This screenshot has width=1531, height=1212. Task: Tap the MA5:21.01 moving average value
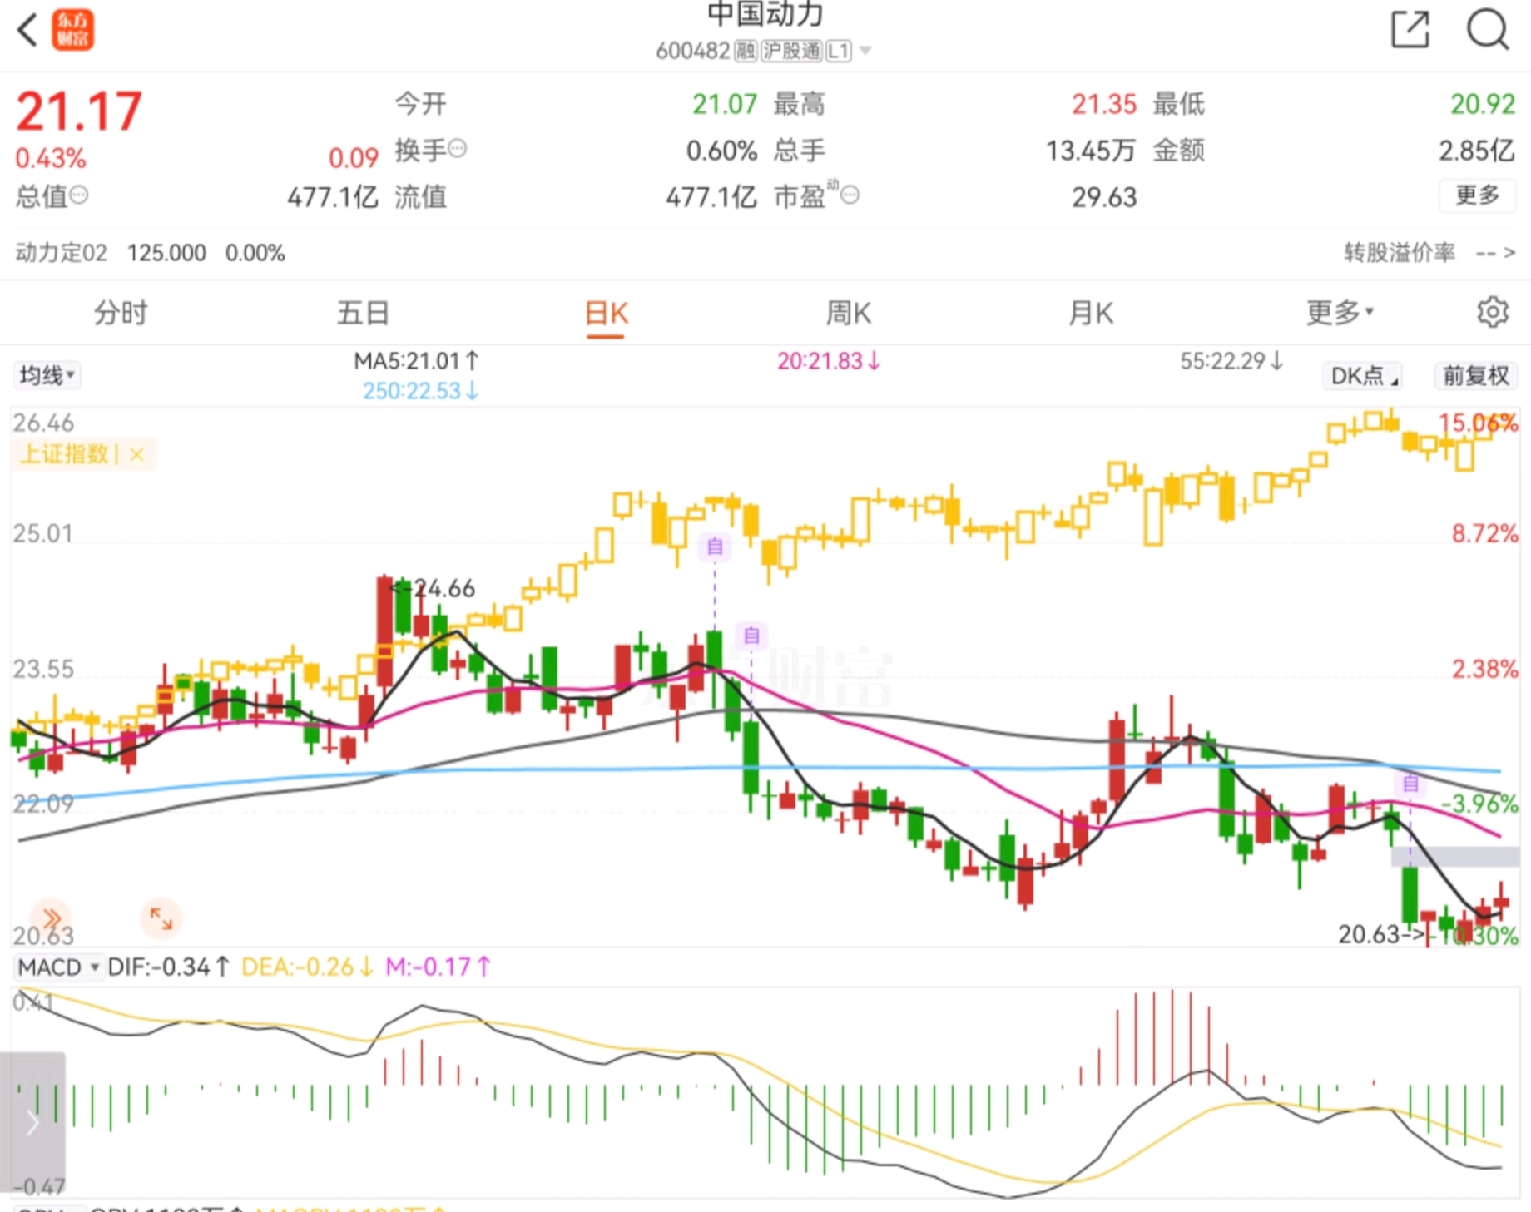coord(416,361)
